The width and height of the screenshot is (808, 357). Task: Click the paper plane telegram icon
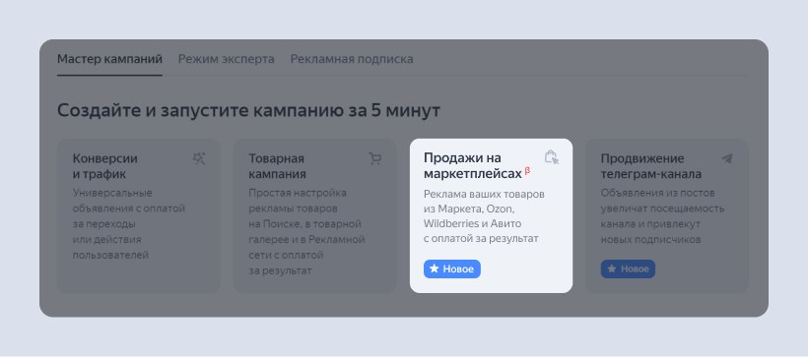(727, 158)
